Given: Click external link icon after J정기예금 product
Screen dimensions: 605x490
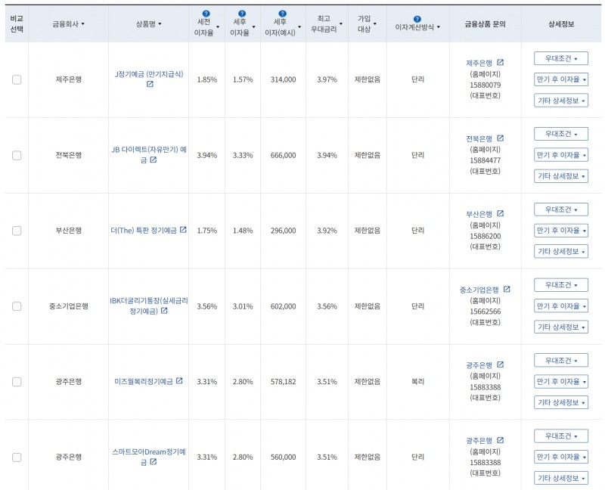Looking at the screenshot, I should pyautogui.click(x=150, y=84).
